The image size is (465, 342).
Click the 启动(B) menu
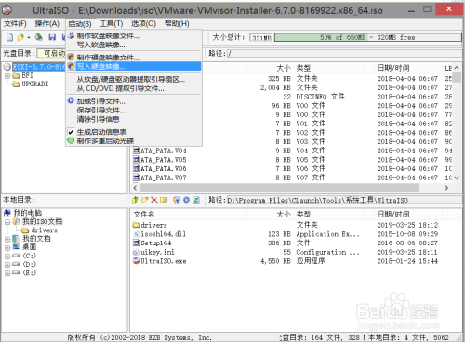coord(80,24)
